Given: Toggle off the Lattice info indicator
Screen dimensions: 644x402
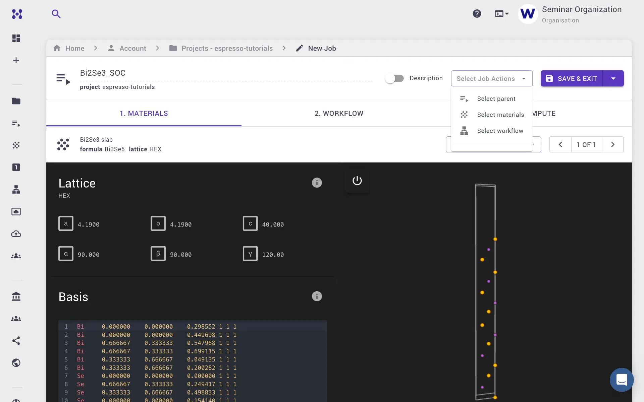Looking at the screenshot, I should pos(317,183).
